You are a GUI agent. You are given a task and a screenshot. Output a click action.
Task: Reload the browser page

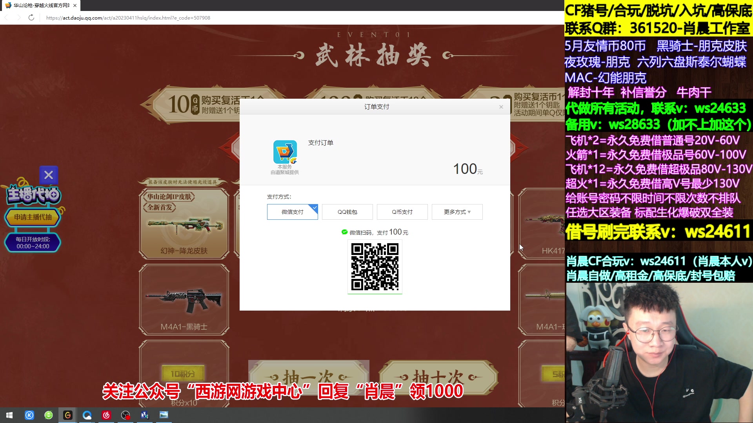click(31, 18)
